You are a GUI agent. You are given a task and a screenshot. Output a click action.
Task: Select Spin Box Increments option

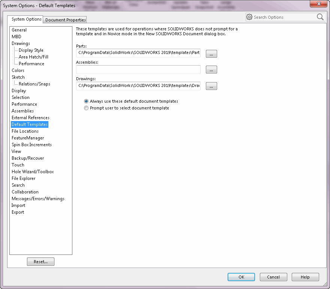click(x=31, y=145)
